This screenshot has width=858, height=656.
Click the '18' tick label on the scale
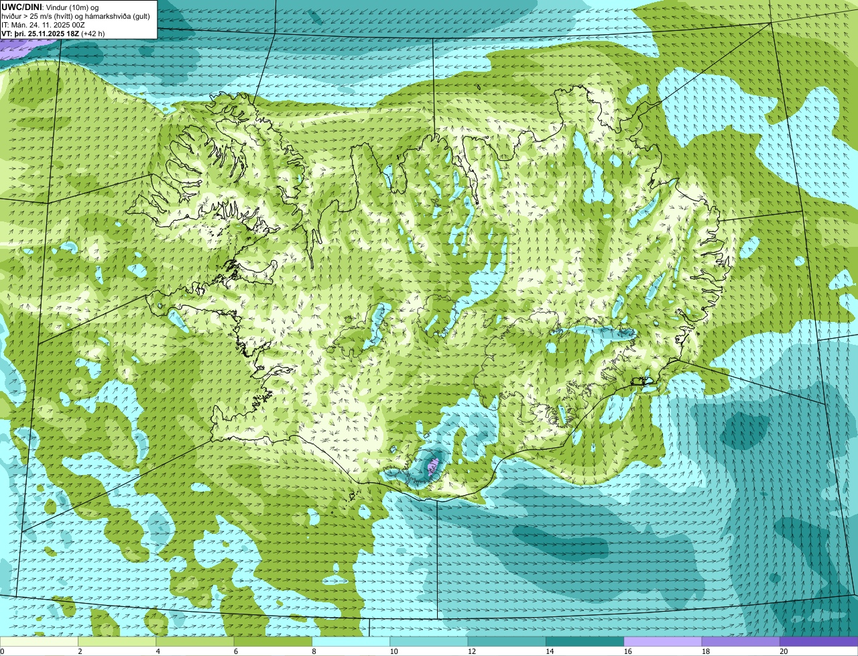click(x=706, y=651)
